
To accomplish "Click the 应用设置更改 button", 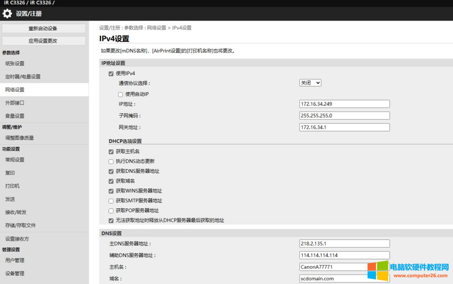I will (44, 41).
